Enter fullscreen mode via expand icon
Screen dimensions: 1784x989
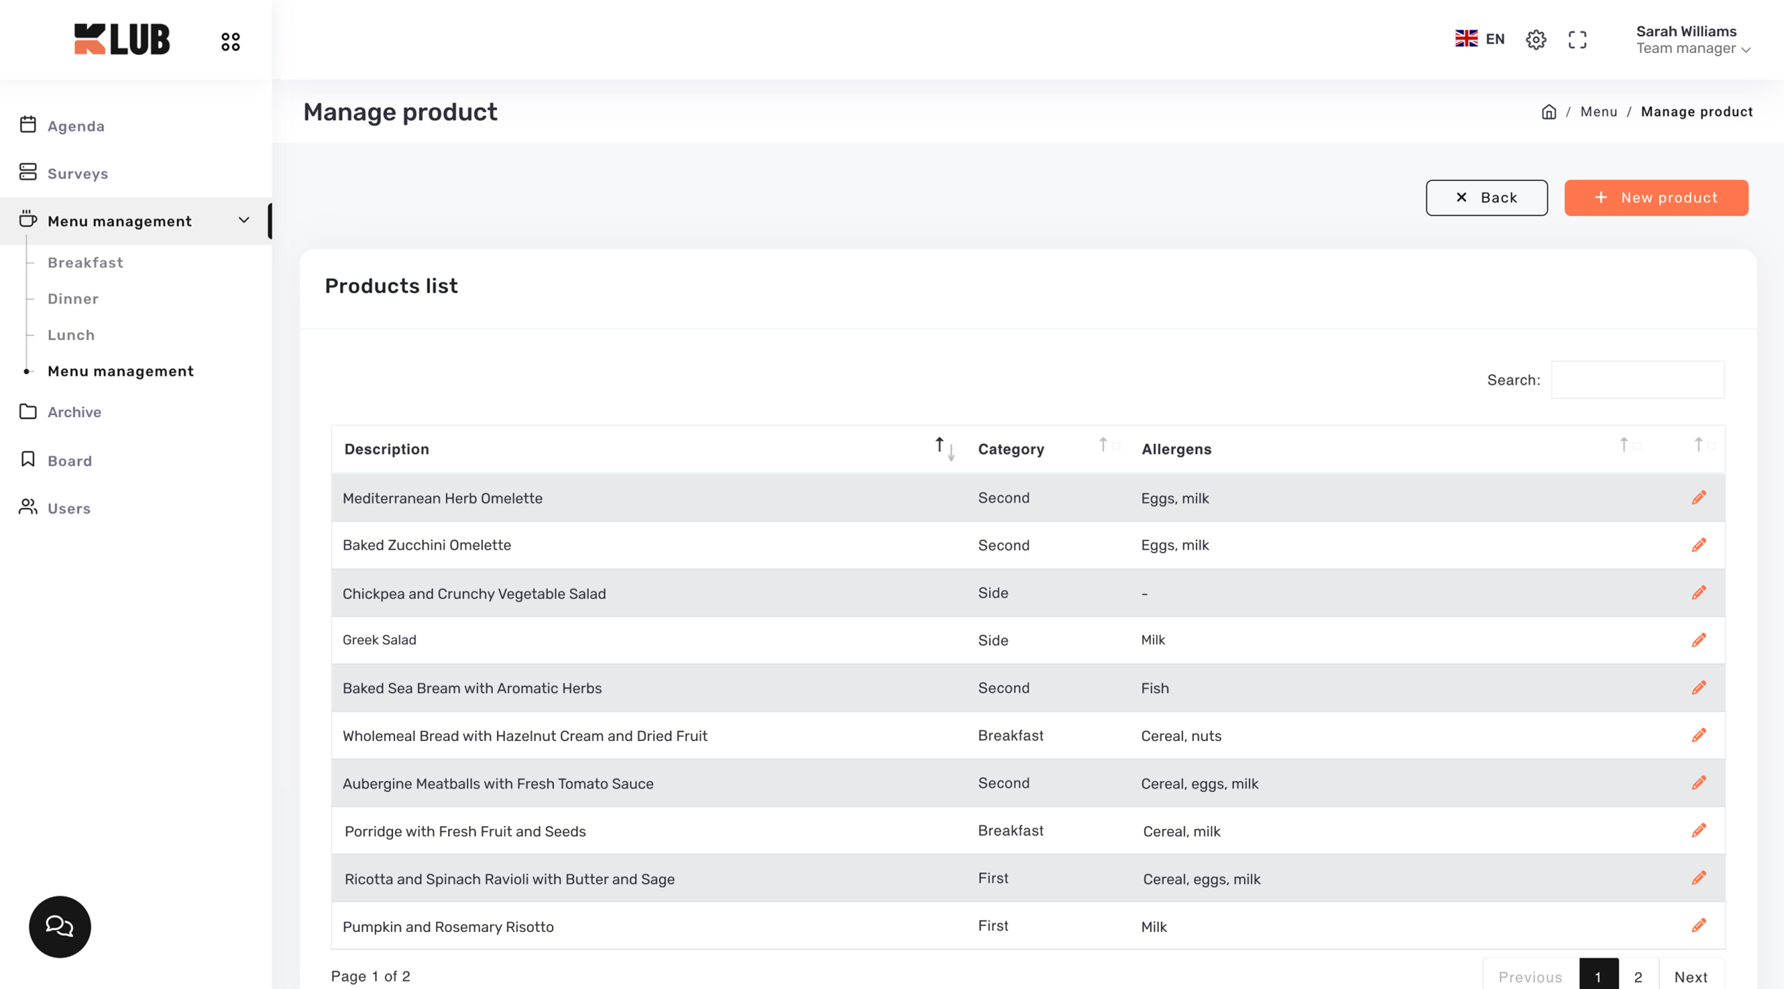[x=1577, y=40]
